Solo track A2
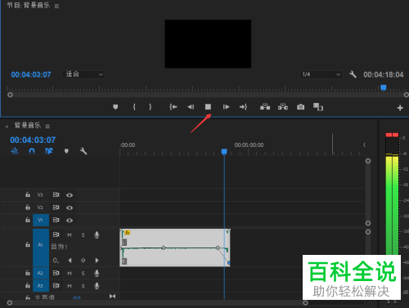Image resolution: width=409 pixels, height=308 pixels. [83, 273]
